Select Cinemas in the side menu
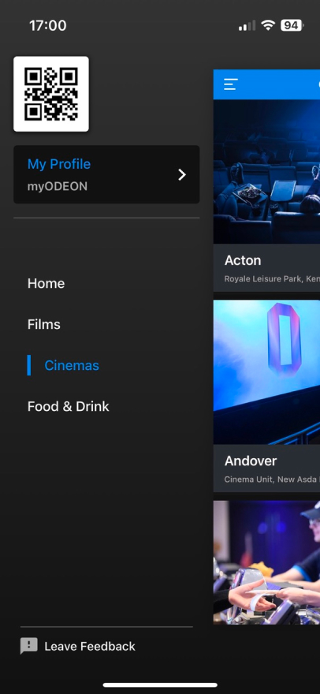 pyautogui.click(x=72, y=366)
